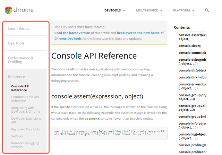Click the chrome wordmark text
The width and height of the screenshot is (222, 155).
[x=23, y=10]
